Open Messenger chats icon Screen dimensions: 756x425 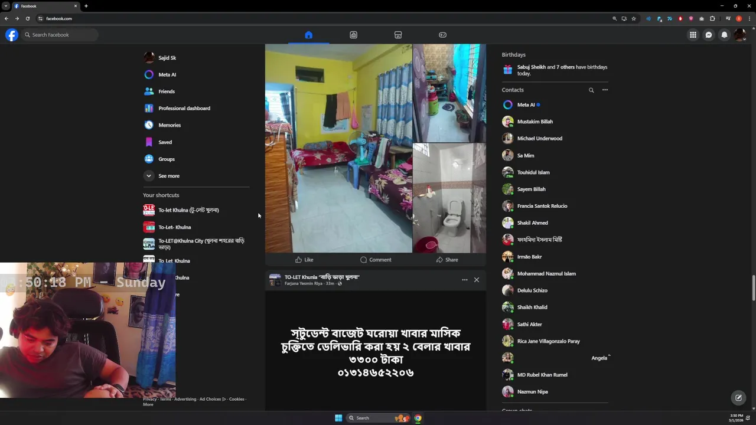coord(709,35)
